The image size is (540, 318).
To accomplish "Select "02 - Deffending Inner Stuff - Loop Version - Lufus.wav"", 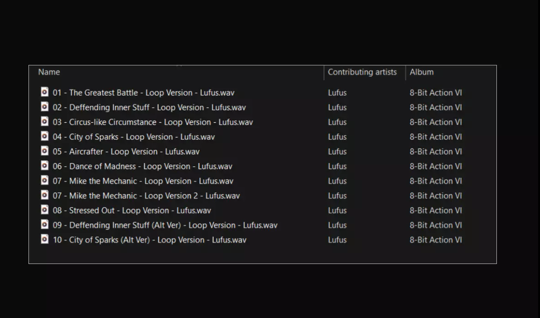I will click(x=149, y=108).
